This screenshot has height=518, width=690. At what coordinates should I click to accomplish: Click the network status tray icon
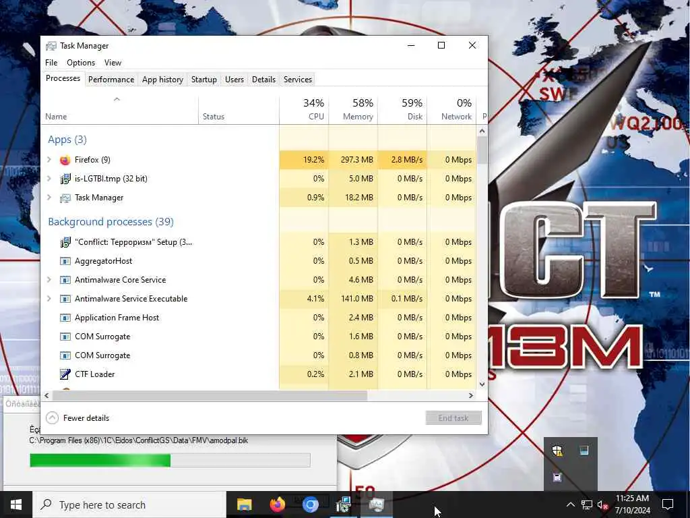coord(587,505)
